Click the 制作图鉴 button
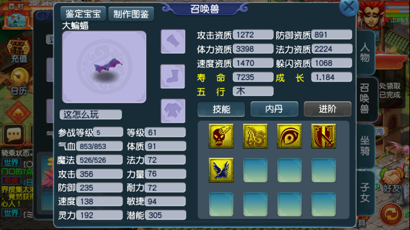Screen dimensions: 410x230 coord(131,14)
